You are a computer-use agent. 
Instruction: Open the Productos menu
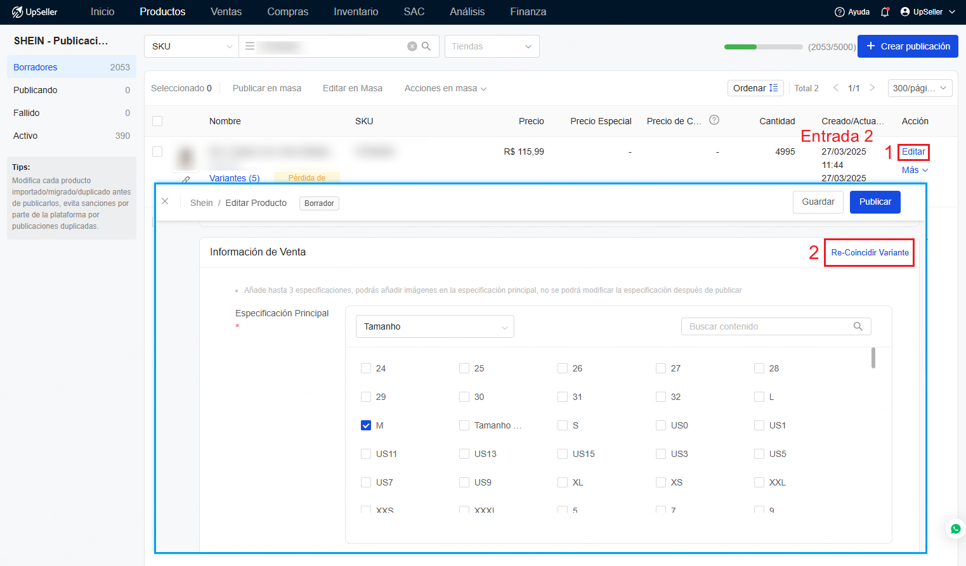pyautogui.click(x=163, y=12)
